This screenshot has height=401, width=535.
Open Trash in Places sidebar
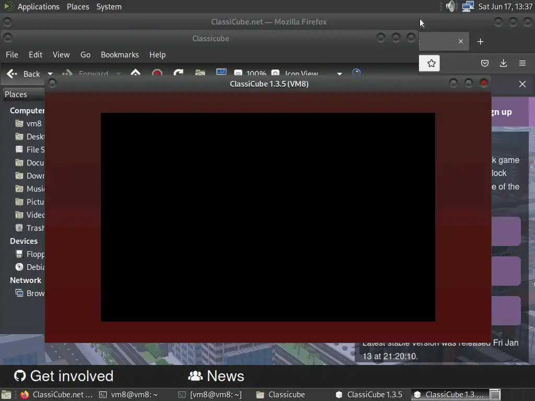click(x=30, y=228)
